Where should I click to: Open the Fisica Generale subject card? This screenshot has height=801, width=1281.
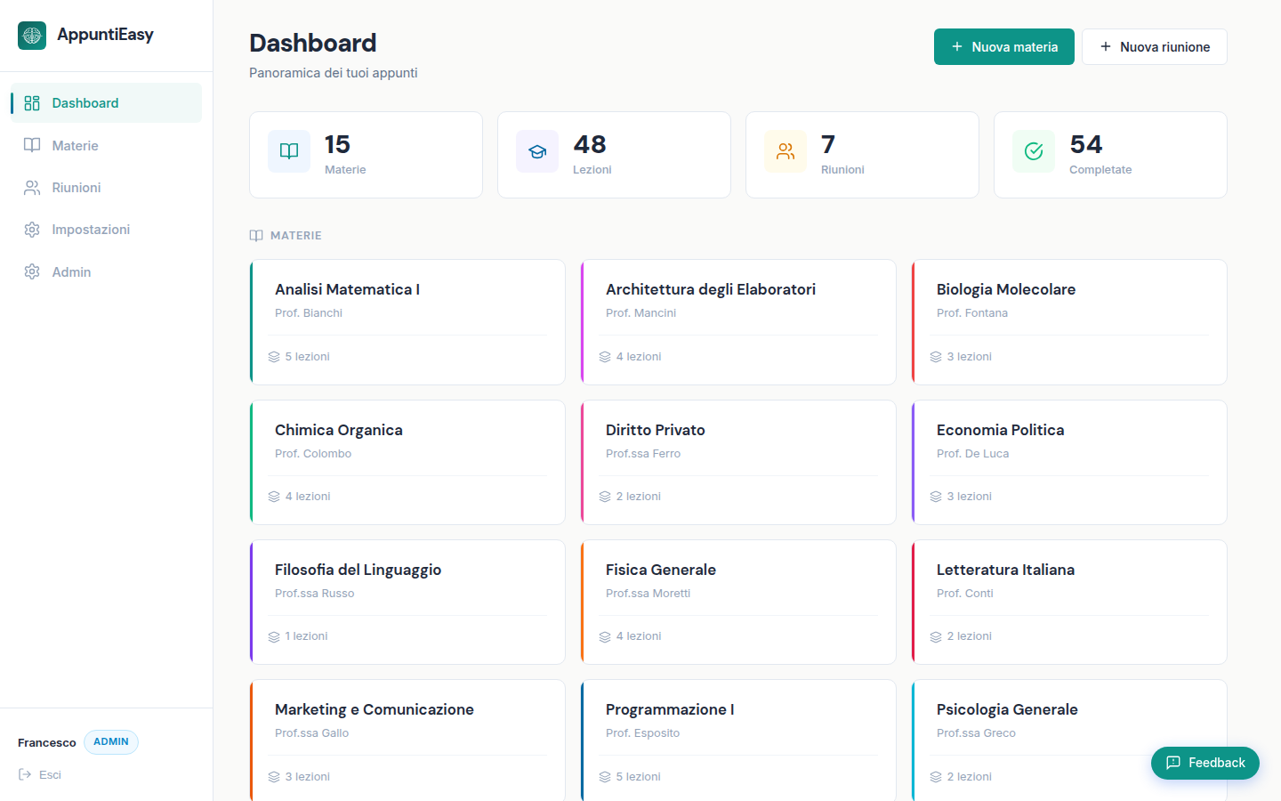point(738,602)
